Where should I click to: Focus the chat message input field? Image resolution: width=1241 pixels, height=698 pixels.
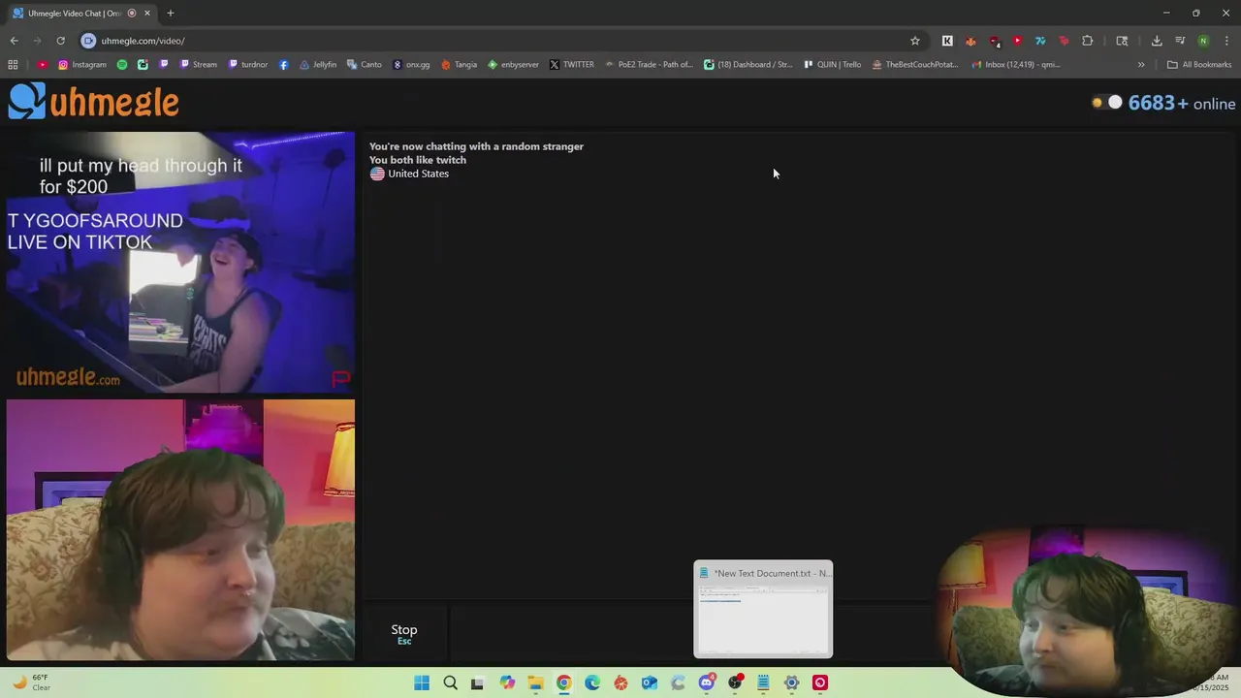click(x=690, y=634)
